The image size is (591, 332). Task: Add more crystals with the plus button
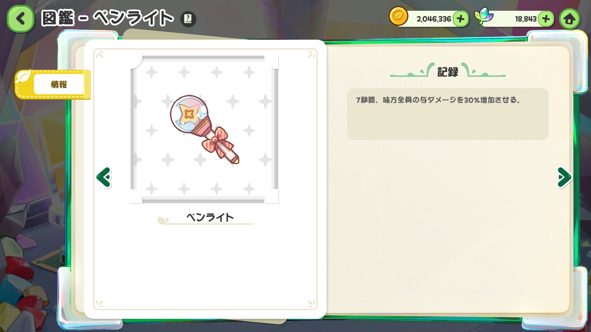(x=546, y=19)
